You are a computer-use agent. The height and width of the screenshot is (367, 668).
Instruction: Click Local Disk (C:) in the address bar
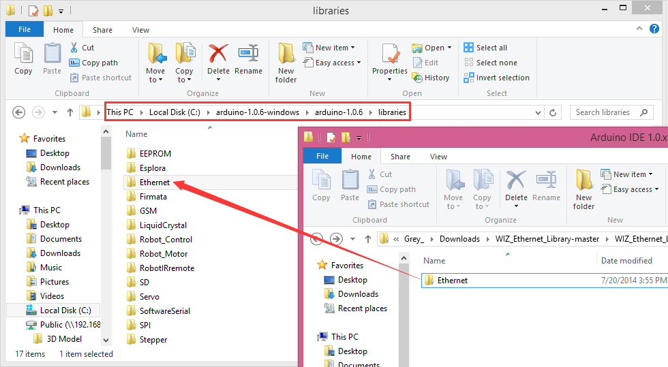(174, 112)
